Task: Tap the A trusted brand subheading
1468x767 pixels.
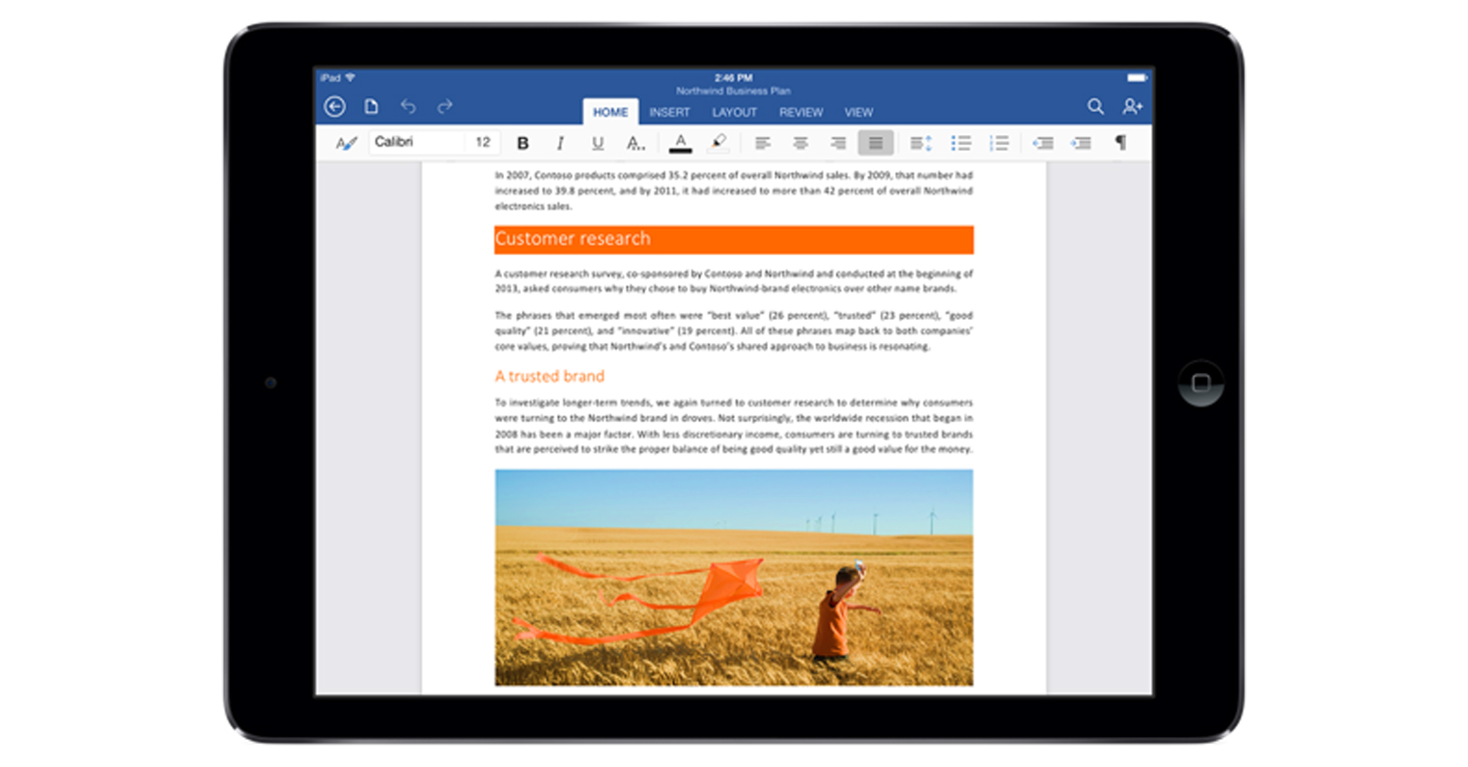Action: (x=550, y=376)
